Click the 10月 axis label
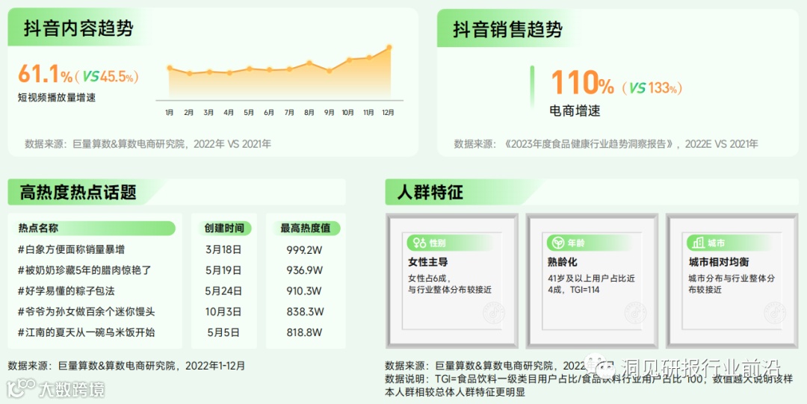The width and height of the screenshot is (807, 404). point(348,113)
